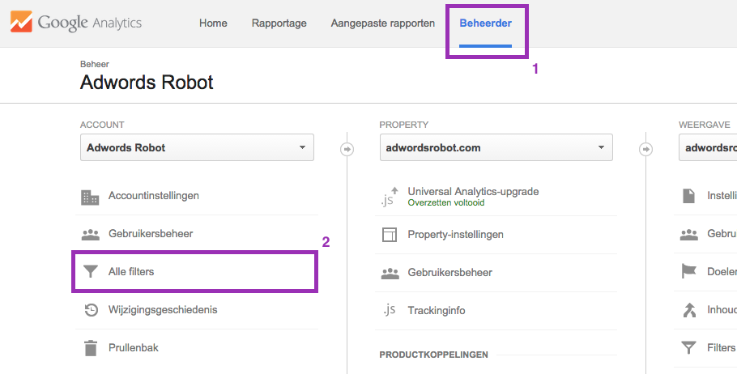737x374 pixels.
Task: Click the Trackinginfo .js icon
Action: click(390, 311)
